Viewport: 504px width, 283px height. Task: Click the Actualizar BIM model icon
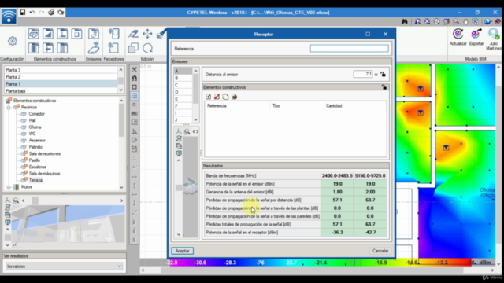pyautogui.click(x=458, y=37)
